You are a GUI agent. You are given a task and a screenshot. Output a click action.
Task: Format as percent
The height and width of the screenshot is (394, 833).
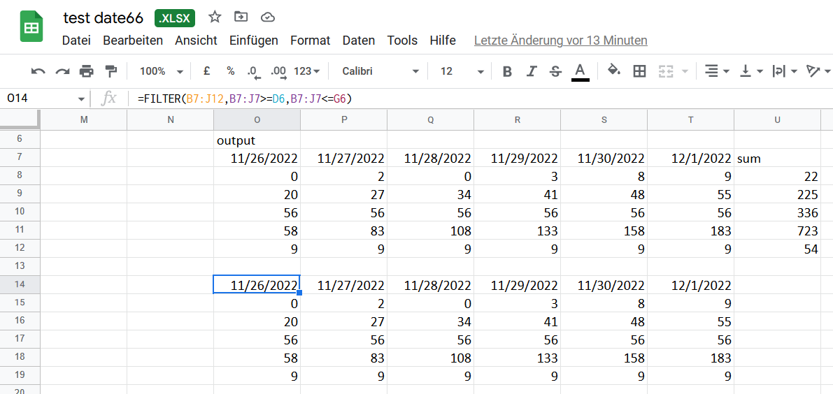click(x=231, y=71)
